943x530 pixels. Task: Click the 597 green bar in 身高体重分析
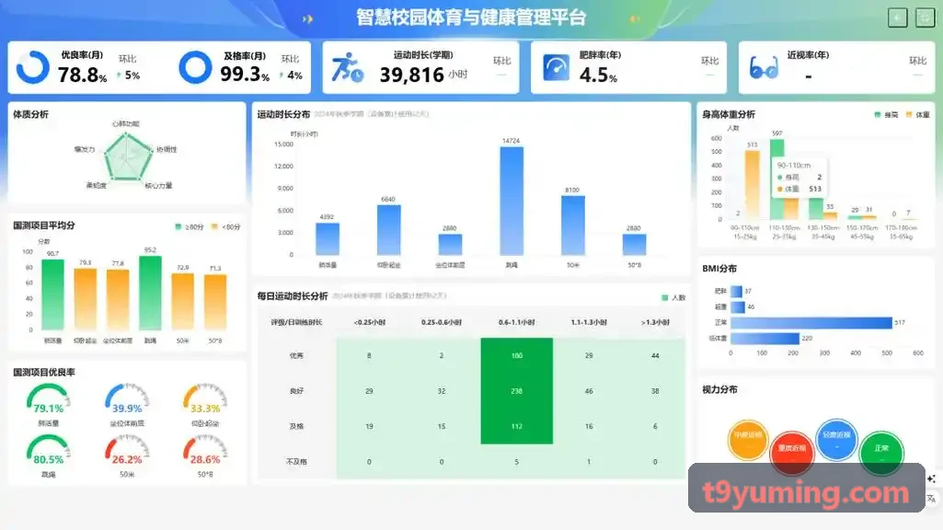click(x=777, y=179)
